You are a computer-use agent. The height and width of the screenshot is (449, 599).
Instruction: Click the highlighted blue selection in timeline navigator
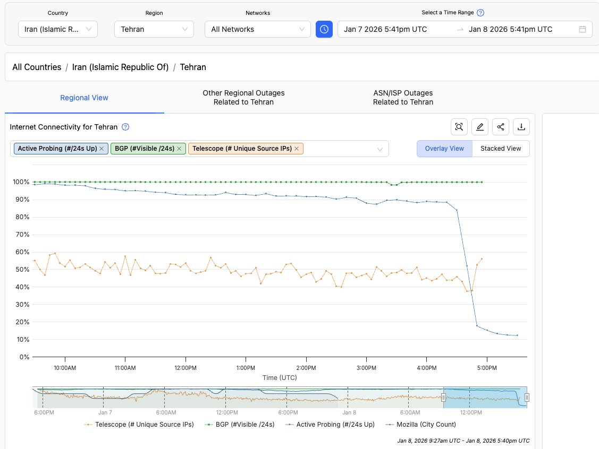pos(485,398)
